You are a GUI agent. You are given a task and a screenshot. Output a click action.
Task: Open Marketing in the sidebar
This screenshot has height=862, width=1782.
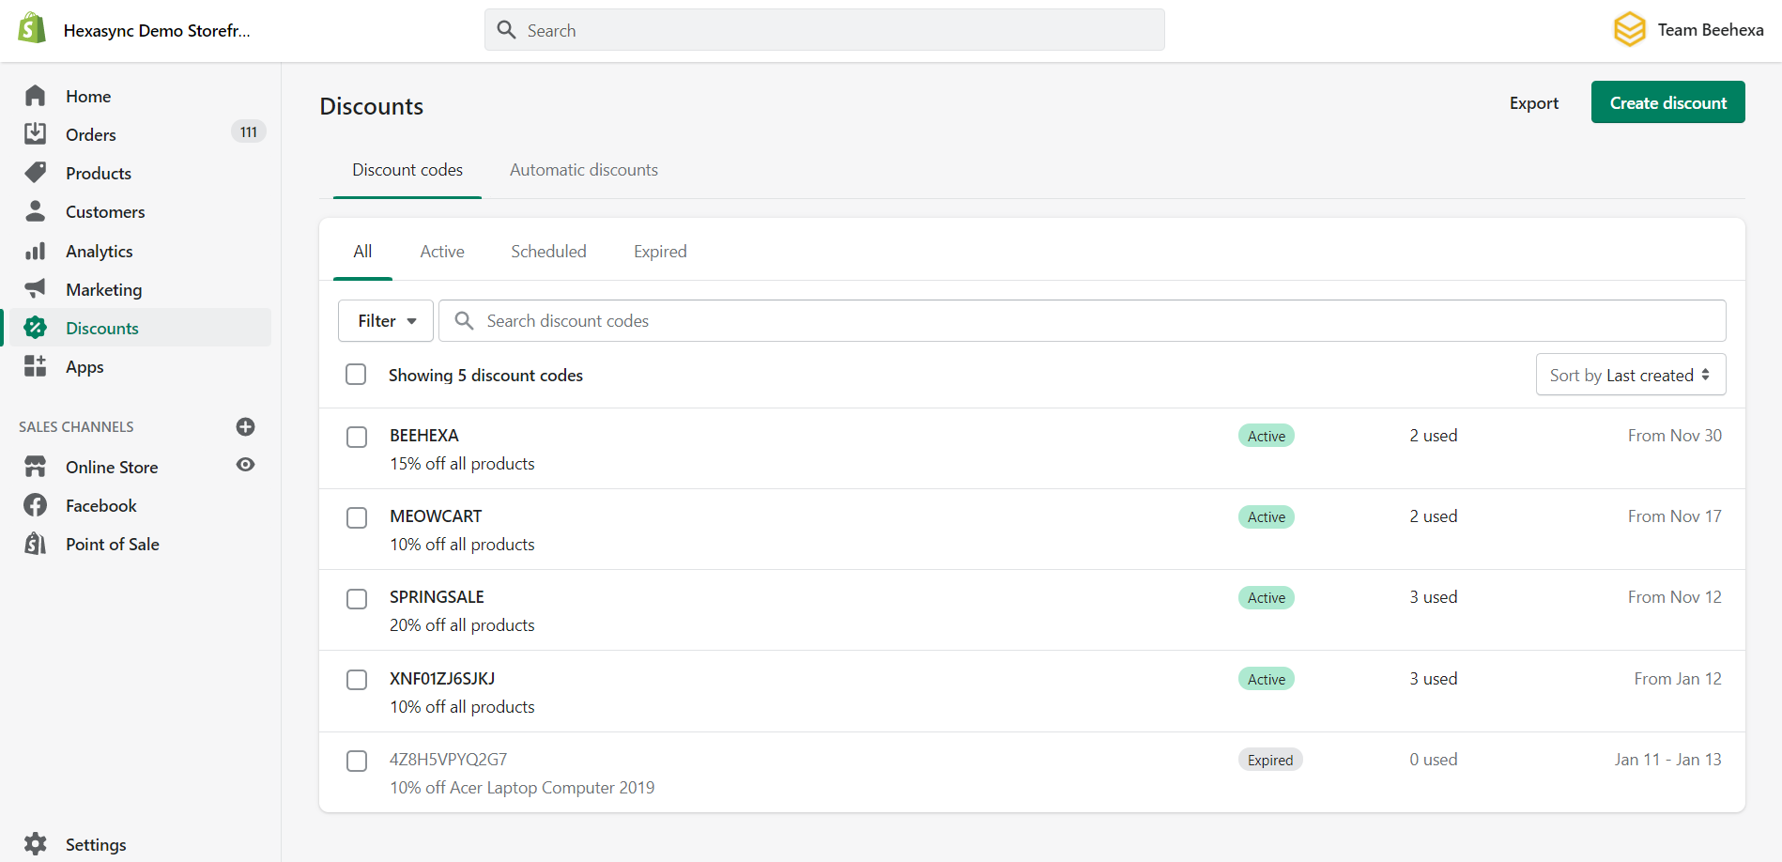coord(104,290)
